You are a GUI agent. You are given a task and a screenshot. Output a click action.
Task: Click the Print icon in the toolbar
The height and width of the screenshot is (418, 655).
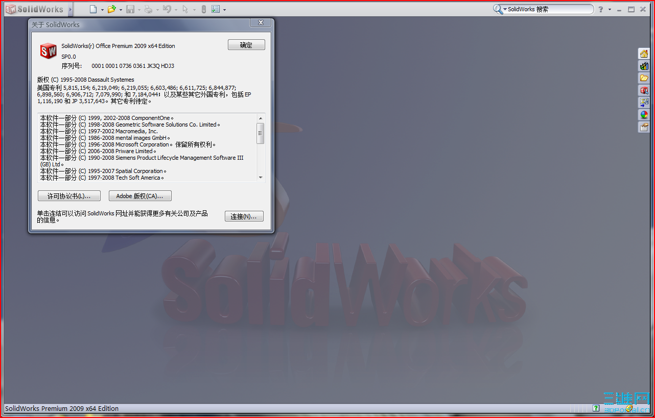[148, 9]
